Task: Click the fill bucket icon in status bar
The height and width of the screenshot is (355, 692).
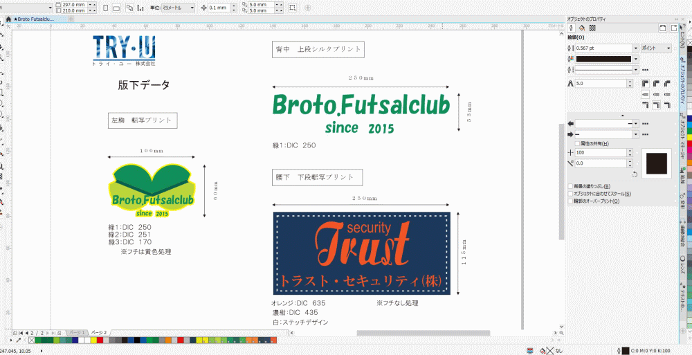Action: [542, 351]
